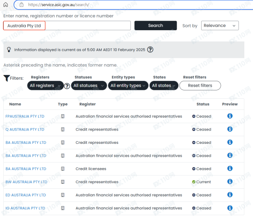This screenshot has height=216, width=253.
Task: Click the browser home icon
Action: pos(6,5)
